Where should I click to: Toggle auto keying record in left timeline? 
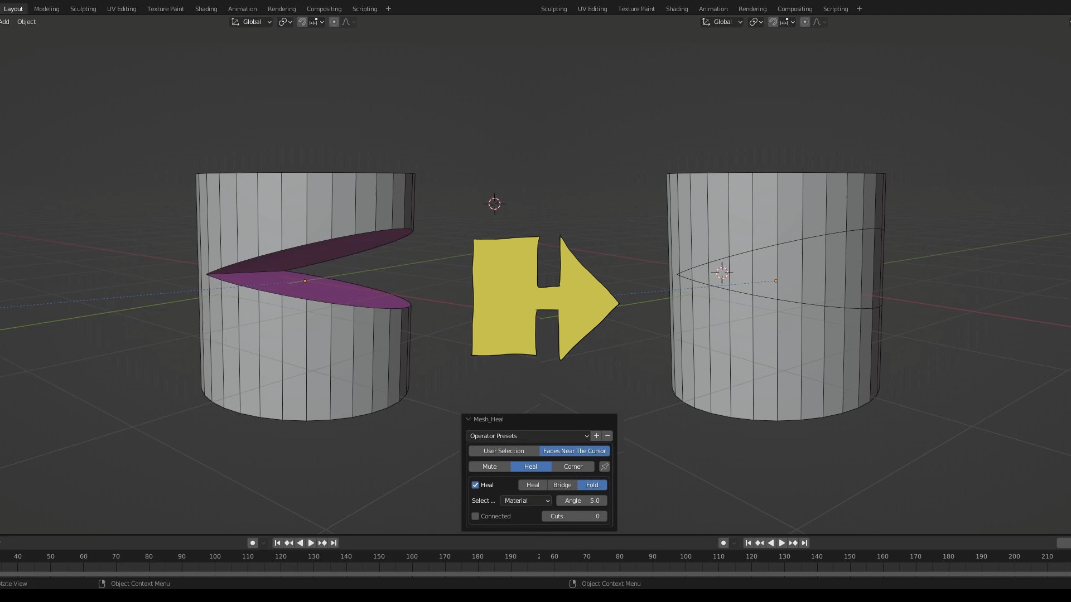click(253, 543)
